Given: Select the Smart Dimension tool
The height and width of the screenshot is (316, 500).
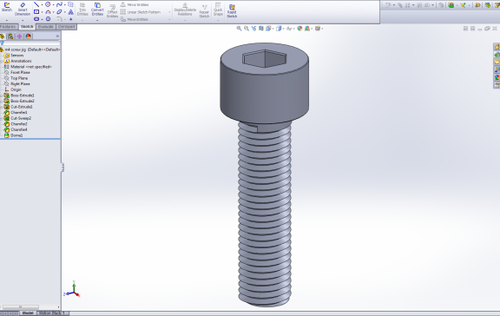Looking at the screenshot, I should (x=23, y=9).
